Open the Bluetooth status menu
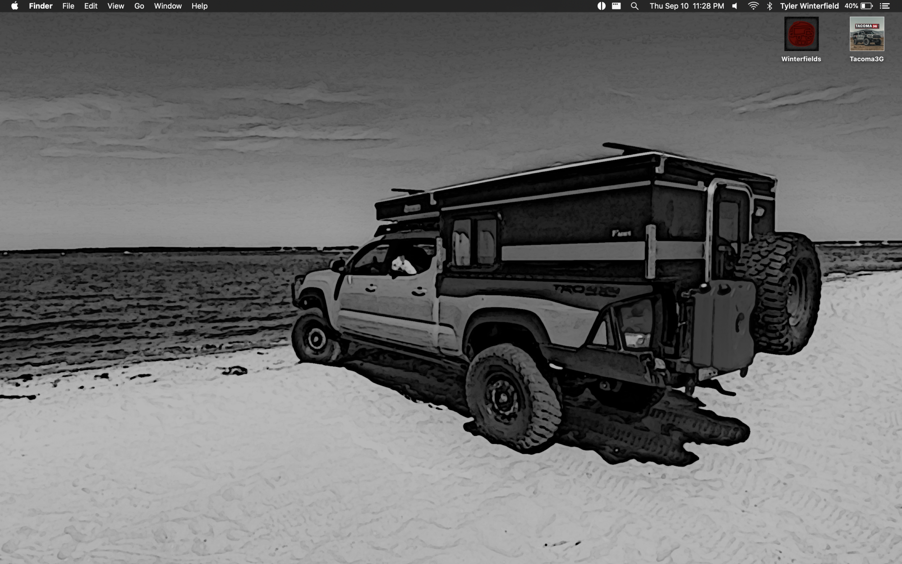The image size is (902, 564). (x=770, y=6)
